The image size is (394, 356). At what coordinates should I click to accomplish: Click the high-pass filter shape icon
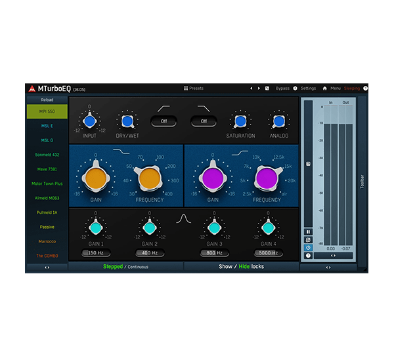click(164, 108)
